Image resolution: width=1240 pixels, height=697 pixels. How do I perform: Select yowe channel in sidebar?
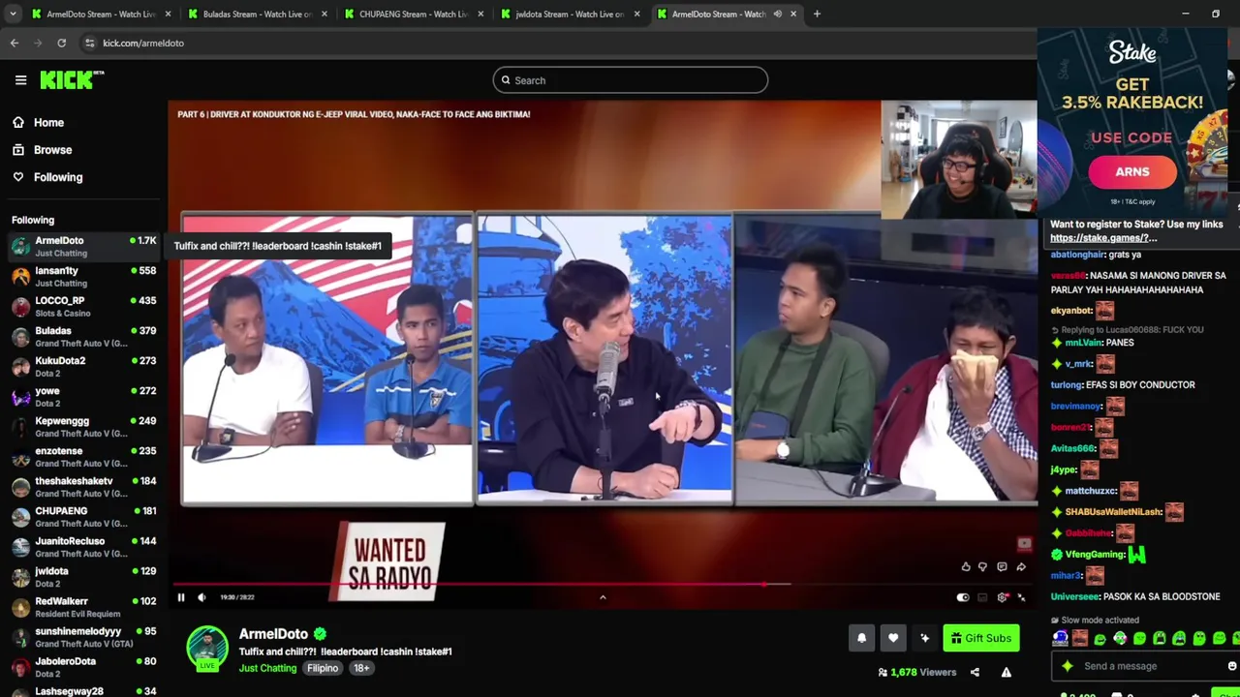(83, 397)
